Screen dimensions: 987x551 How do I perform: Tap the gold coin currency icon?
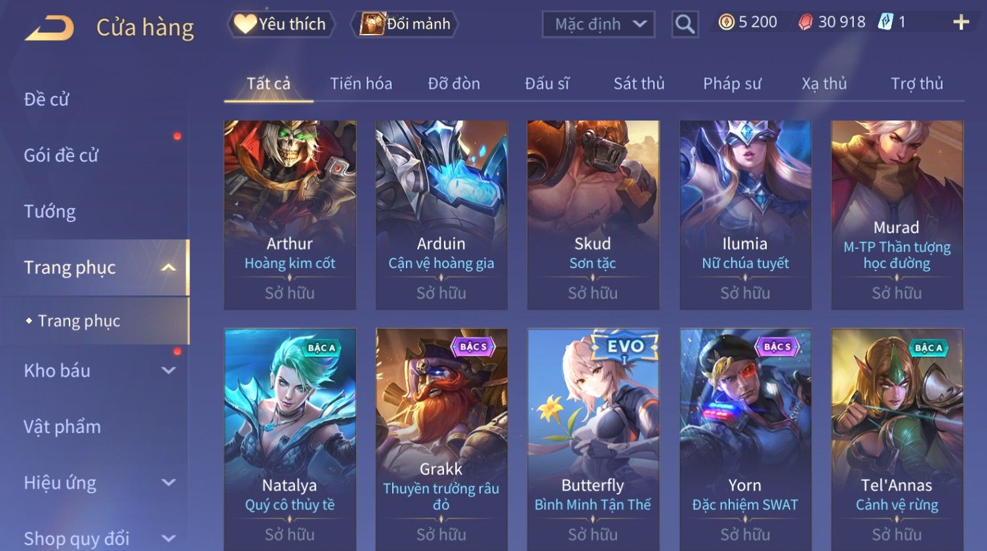726,22
